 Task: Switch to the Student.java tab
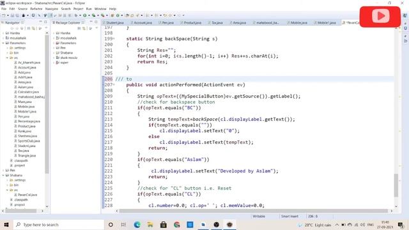[114, 23]
